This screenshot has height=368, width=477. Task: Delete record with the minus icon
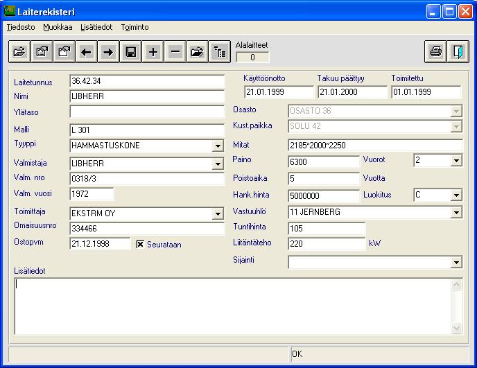(x=175, y=52)
